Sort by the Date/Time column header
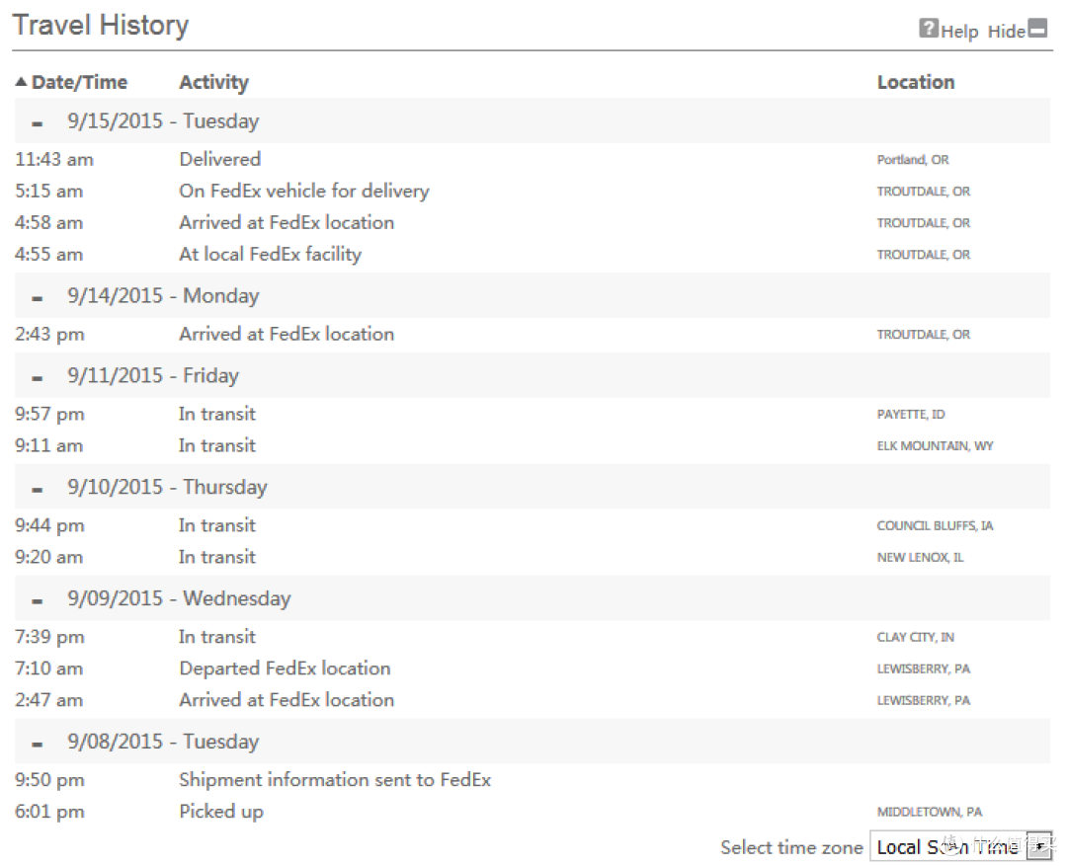The width and height of the screenshot is (1067, 866). click(x=79, y=82)
